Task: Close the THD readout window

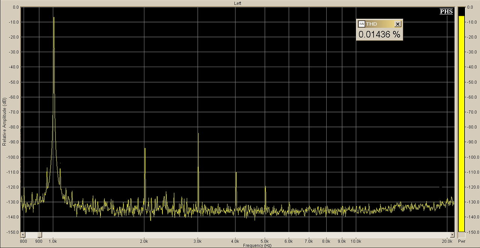Action: [398, 24]
